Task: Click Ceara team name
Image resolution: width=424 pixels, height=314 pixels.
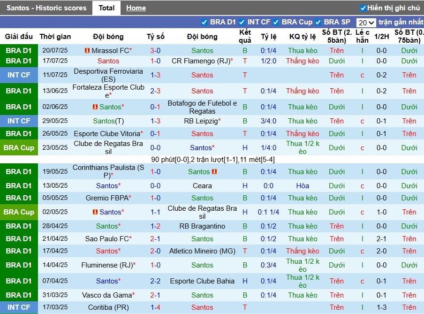Action: point(202,186)
